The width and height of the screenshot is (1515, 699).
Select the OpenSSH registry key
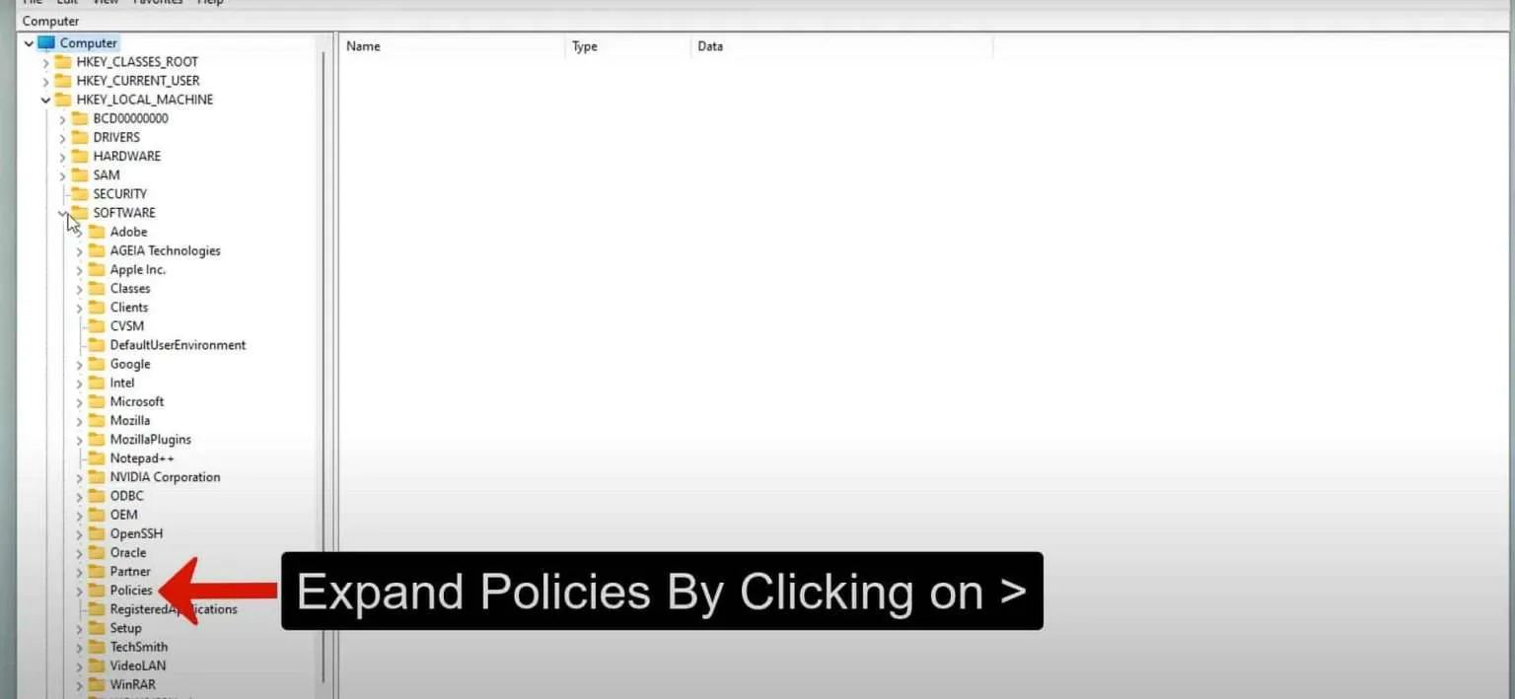136,533
